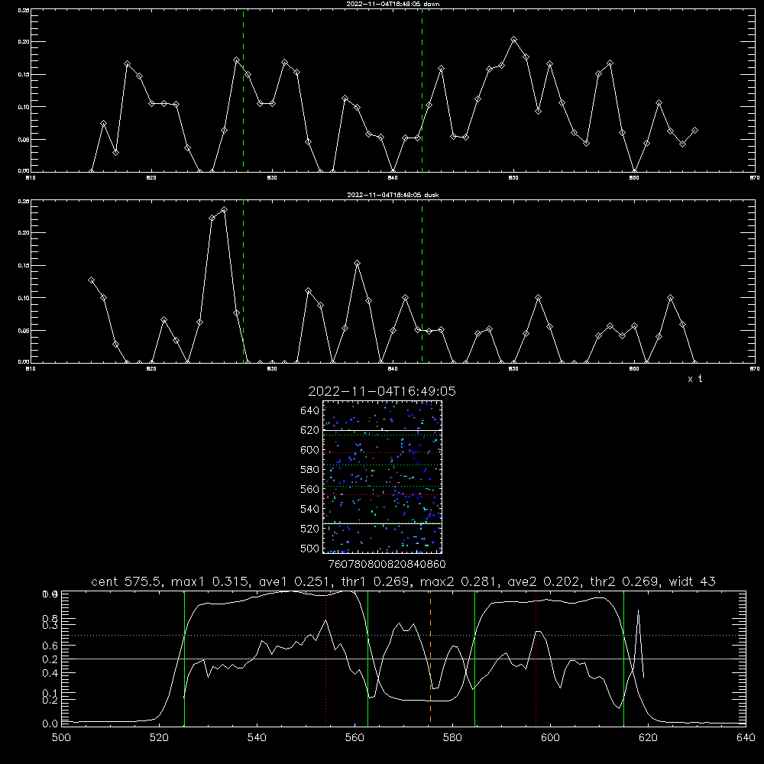Click the bottom plot x-axis label 500
764x764 pixels.
coord(61,738)
